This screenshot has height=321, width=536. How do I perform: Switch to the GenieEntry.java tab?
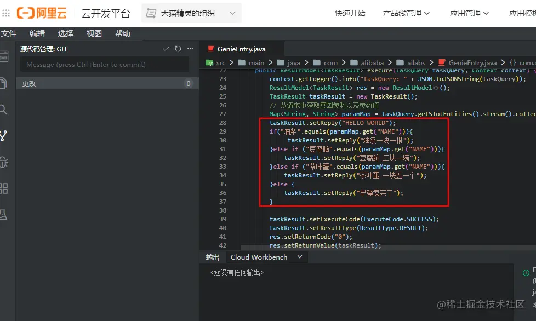pos(241,49)
